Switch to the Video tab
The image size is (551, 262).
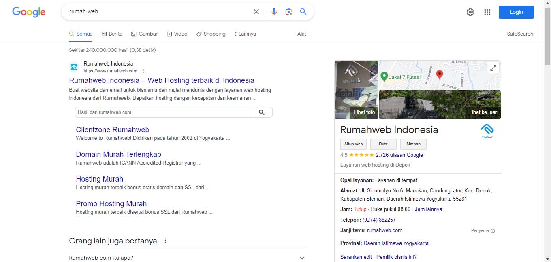[x=177, y=34]
